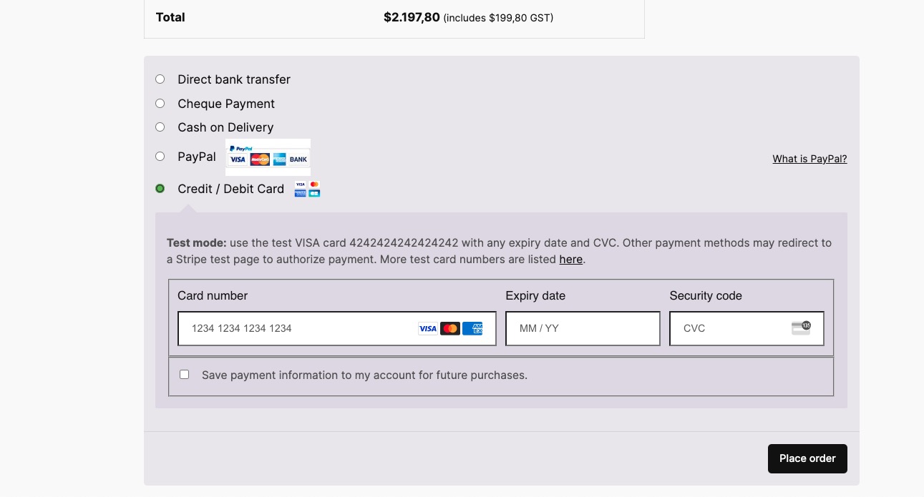Click the Visa icon in card number field
Image resolution: width=924 pixels, height=497 pixels.
pos(428,329)
